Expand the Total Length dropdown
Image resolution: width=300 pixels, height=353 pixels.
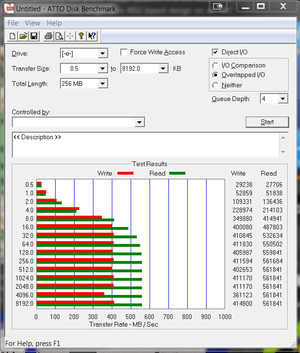[x=102, y=84]
